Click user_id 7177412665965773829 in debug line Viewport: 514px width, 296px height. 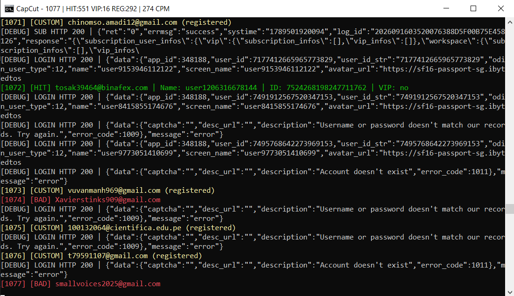(x=293, y=60)
